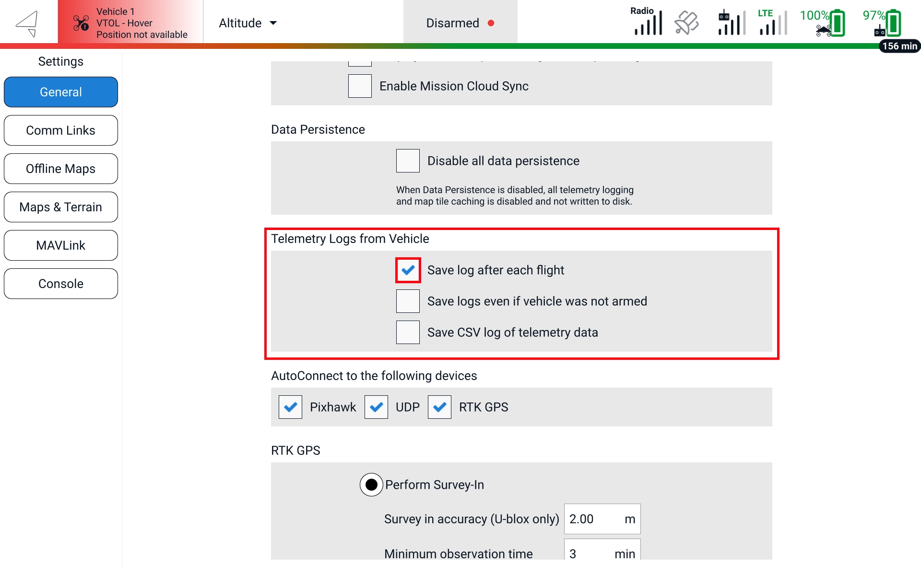Click the remote controller signal icon

click(731, 23)
